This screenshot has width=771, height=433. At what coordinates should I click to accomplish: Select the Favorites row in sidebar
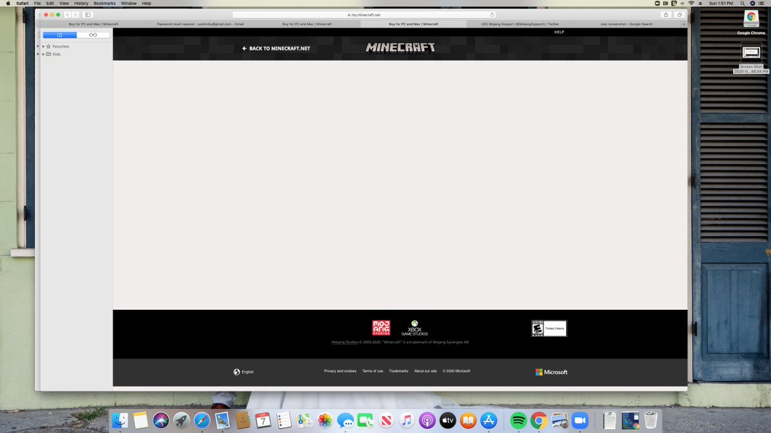[76, 46]
